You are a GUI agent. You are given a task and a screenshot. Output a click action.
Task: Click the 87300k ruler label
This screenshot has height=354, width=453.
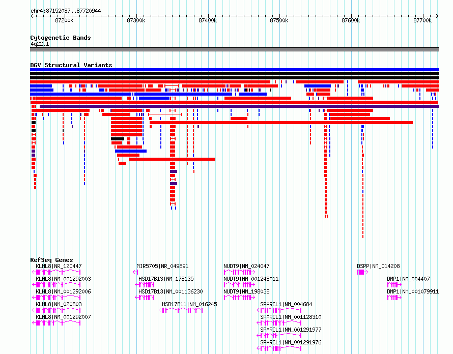pyautogui.click(x=136, y=20)
